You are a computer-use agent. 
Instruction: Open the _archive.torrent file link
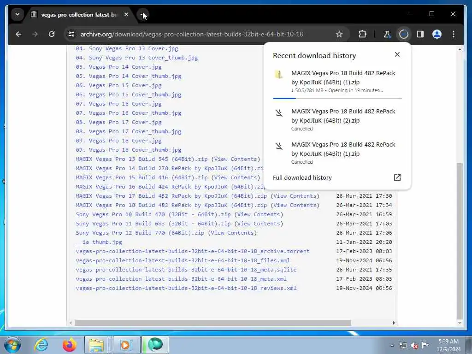[x=193, y=251]
